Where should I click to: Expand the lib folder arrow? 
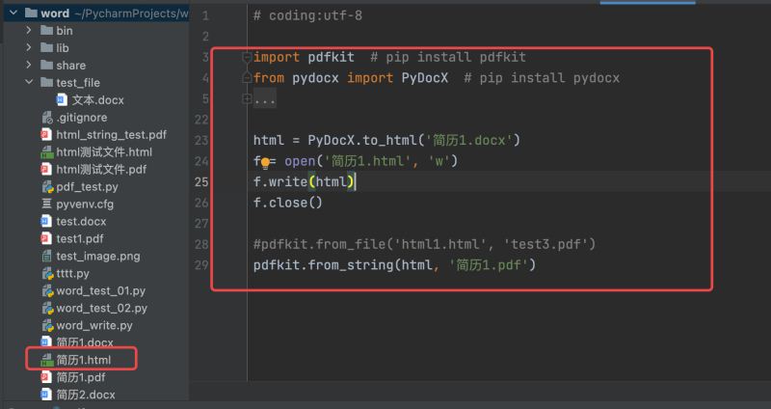click(x=30, y=48)
